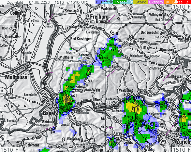Click the Mässig rain circle icon in legend
191x152 pixels.
115,2
